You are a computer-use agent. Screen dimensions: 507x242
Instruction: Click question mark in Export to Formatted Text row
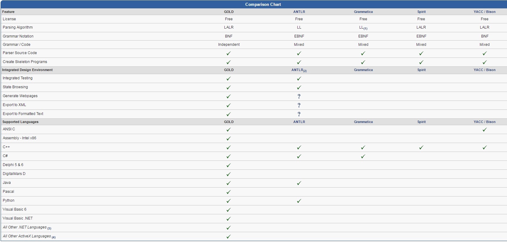click(299, 114)
